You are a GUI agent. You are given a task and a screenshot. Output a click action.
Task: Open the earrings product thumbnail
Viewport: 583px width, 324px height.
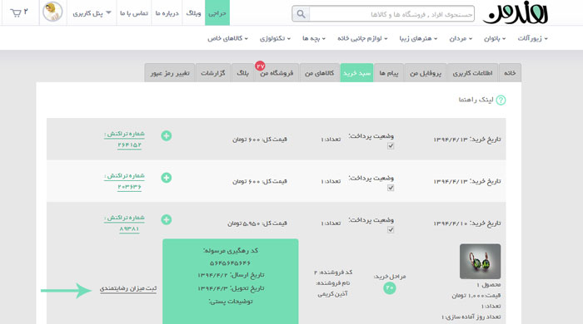coord(480,262)
